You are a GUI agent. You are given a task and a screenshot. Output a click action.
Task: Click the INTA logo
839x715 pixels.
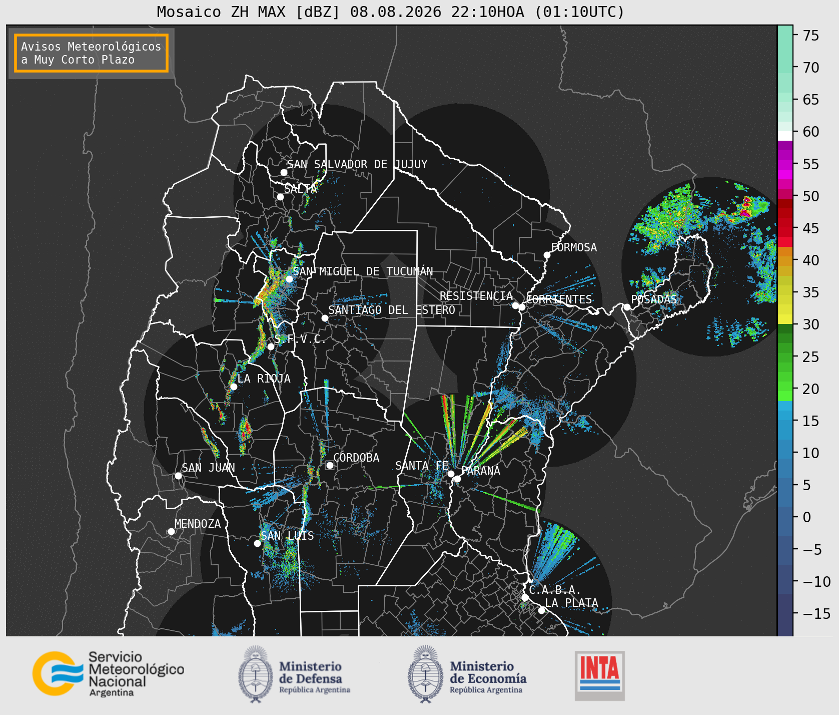pyautogui.click(x=599, y=675)
